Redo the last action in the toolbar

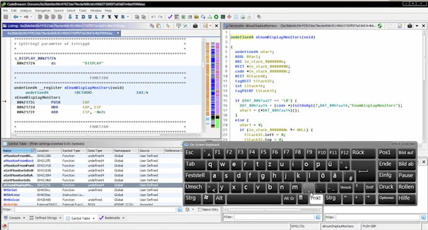[x=160, y=17]
